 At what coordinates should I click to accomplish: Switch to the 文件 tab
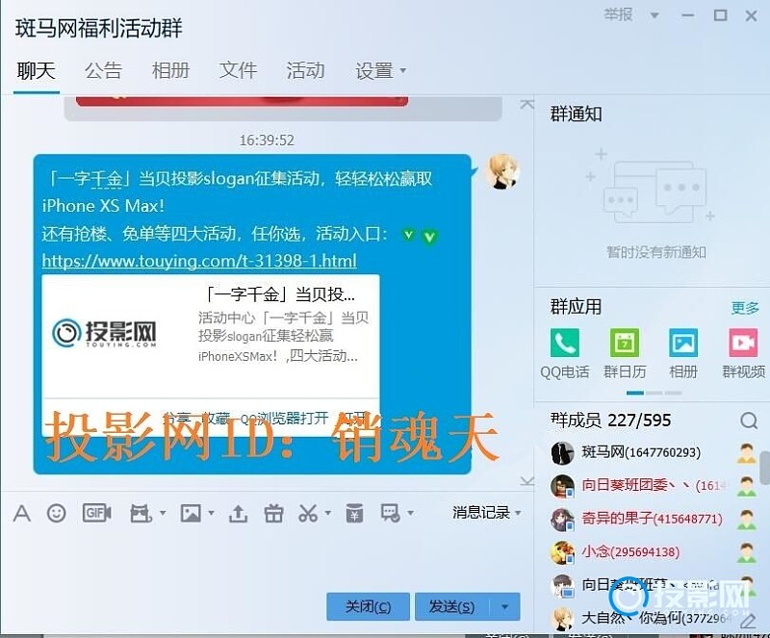tap(238, 71)
